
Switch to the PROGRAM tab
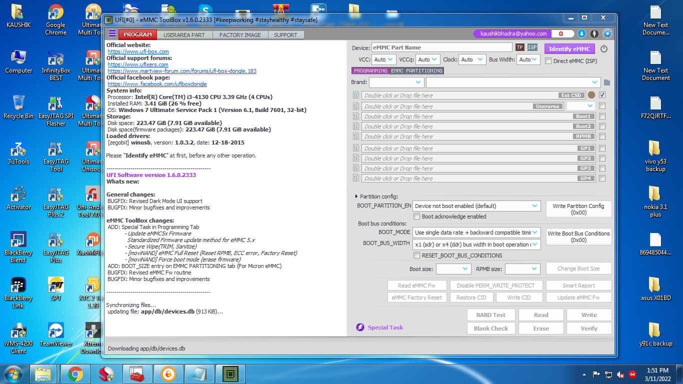[x=137, y=34]
